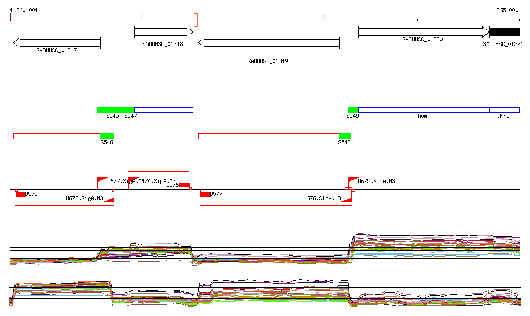The width and height of the screenshot is (530, 316).
Task: Click the U673.SigA.M3 label
Action: pos(84,198)
